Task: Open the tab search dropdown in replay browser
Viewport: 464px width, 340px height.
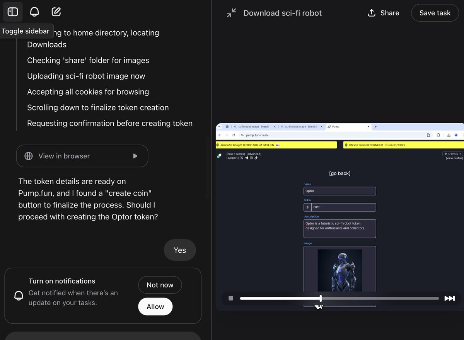Action: point(219,126)
